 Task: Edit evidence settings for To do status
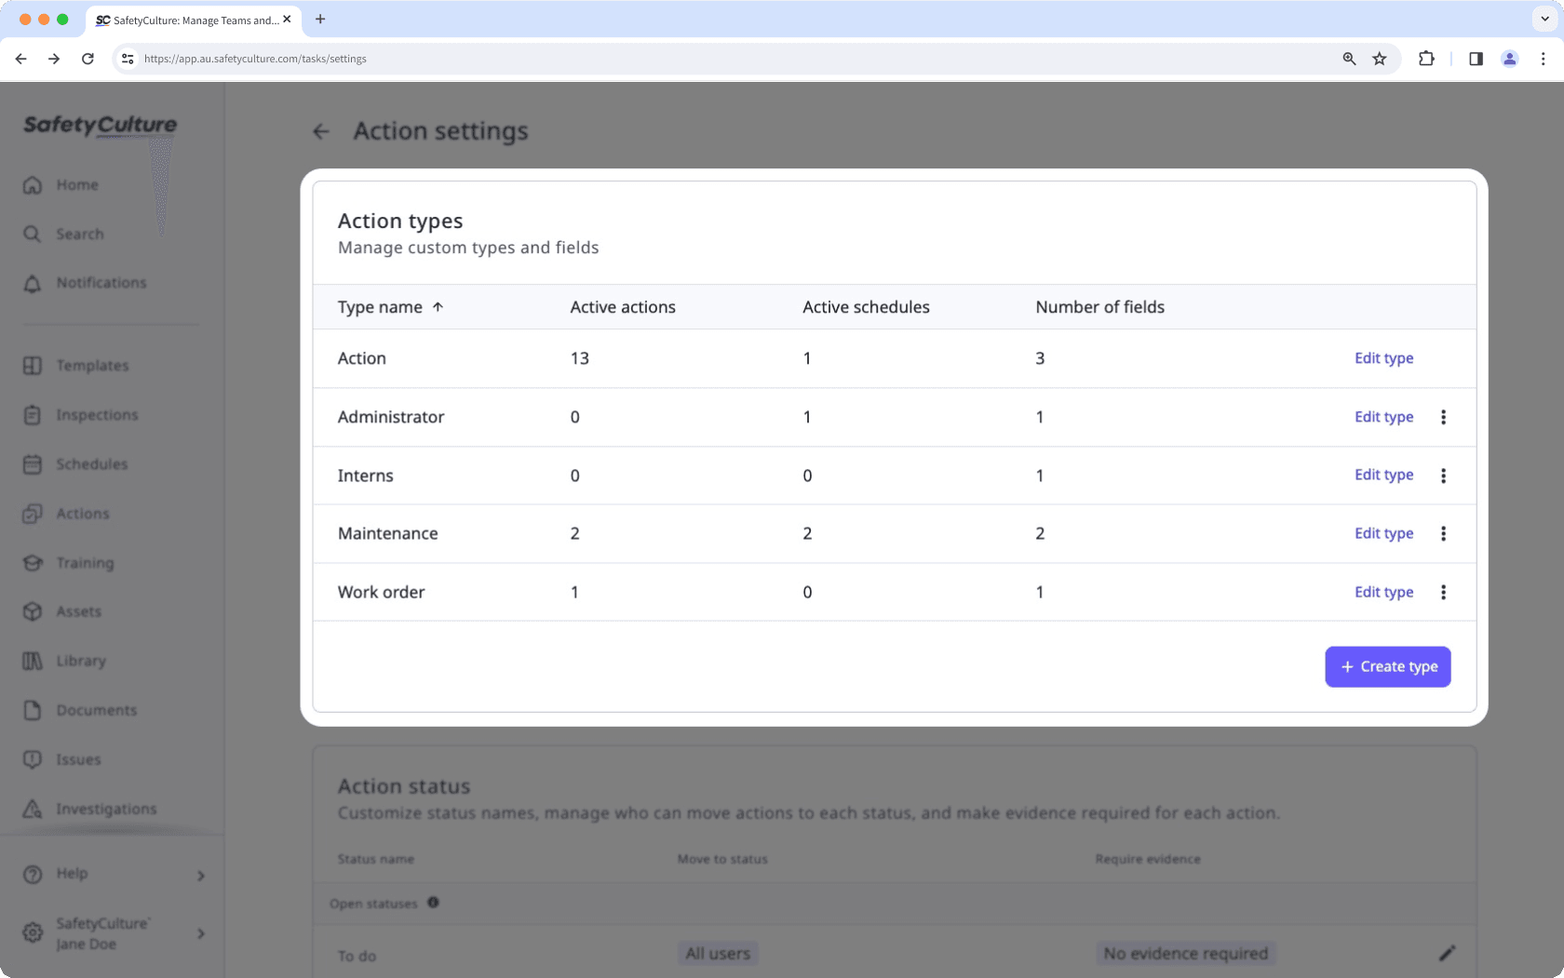pos(1448,953)
